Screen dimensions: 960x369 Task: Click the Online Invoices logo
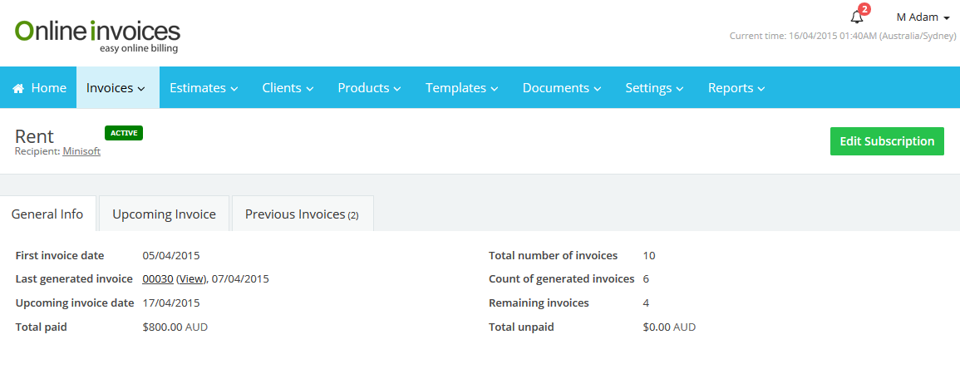pos(97,36)
